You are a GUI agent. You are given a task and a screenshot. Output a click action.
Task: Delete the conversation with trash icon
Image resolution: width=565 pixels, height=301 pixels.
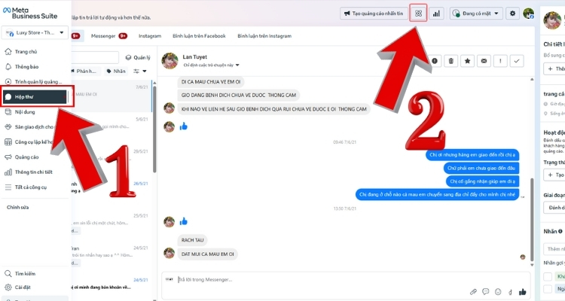coord(450,61)
